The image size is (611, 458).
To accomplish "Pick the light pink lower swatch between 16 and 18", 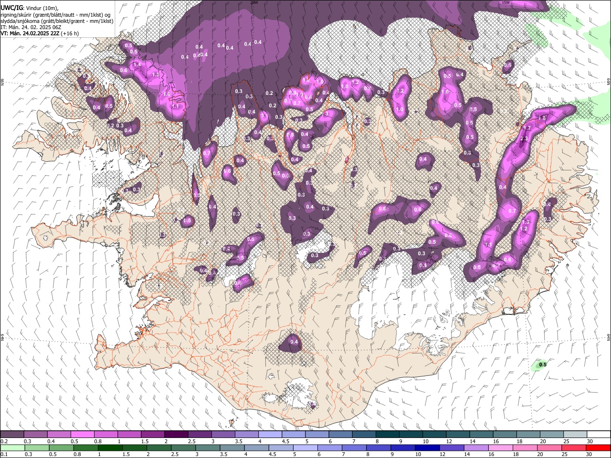I will [500, 448].
